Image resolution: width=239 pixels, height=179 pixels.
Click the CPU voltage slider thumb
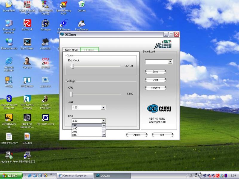pos(71,94)
